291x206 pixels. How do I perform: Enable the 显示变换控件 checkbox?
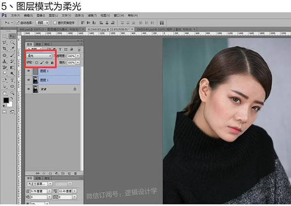pos(54,22)
